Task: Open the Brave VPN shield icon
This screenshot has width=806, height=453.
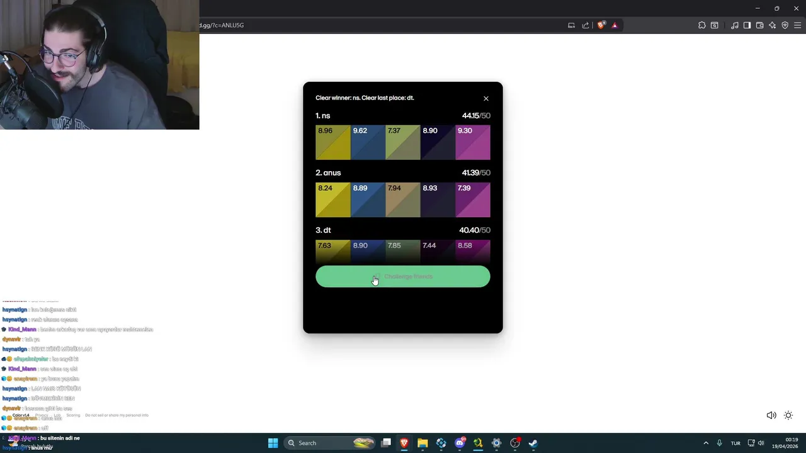Action: pyautogui.click(x=785, y=25)
